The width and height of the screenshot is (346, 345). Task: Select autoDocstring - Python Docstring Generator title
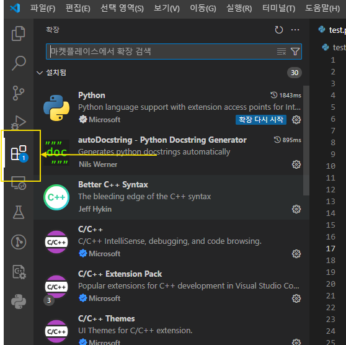pyautogui.click(x=162, y=140)
